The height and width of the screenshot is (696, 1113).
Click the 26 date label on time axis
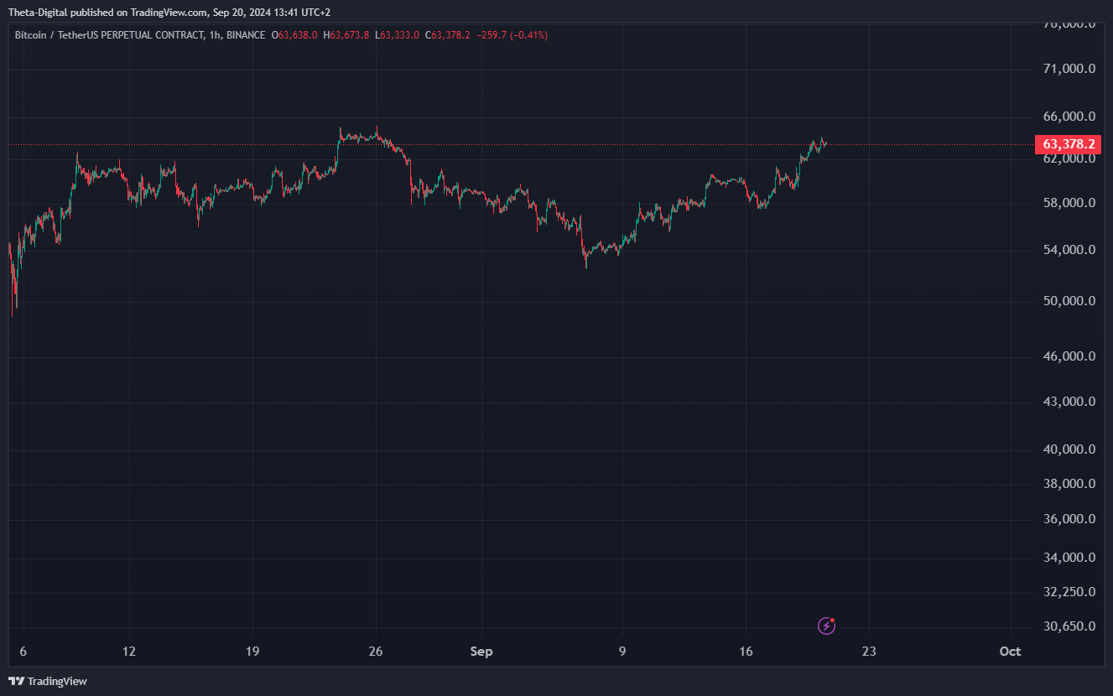[x=376, y=652]
